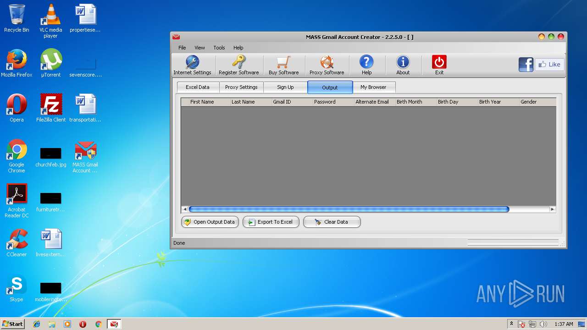Click the Chrome taskbar icon

(98, 324)
